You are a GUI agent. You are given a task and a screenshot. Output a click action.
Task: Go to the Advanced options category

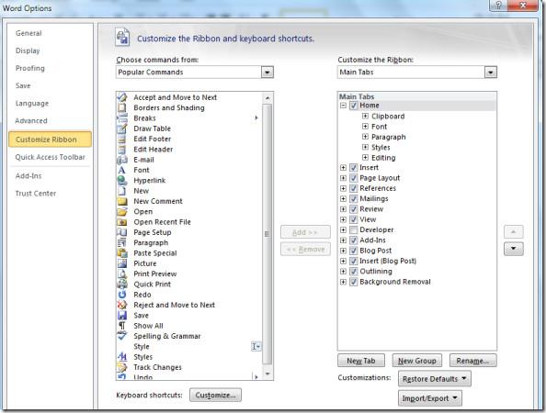pos(31,120)
